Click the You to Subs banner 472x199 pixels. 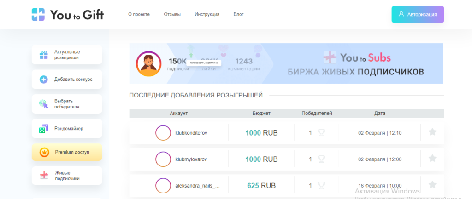(x=356, y=64)
